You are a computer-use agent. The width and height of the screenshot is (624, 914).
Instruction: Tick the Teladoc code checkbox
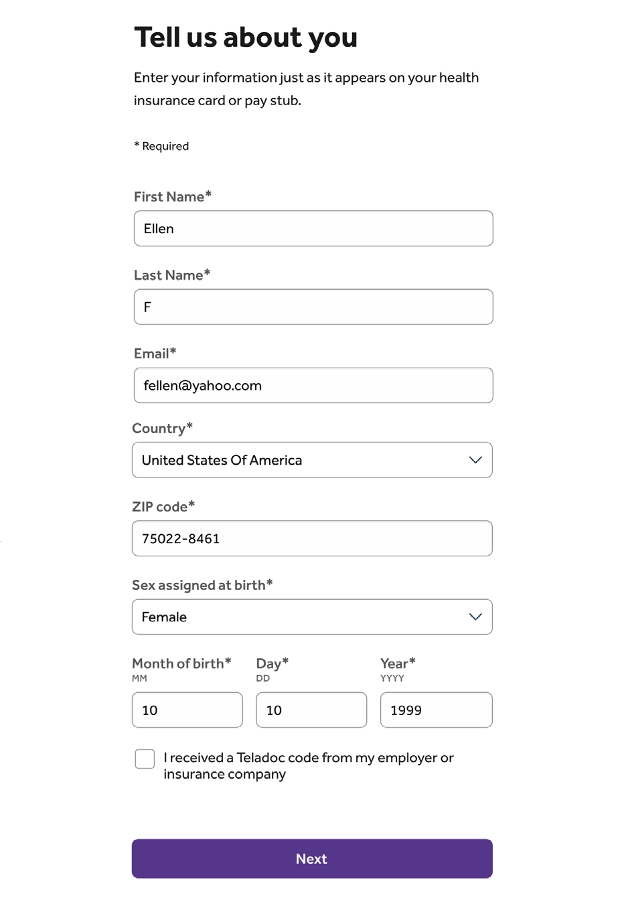pyautogui.click(x=145, y=759)
